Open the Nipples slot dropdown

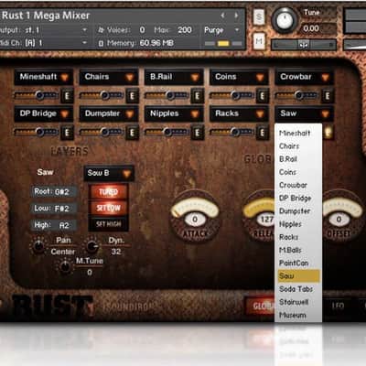click(x=174, y=113)
